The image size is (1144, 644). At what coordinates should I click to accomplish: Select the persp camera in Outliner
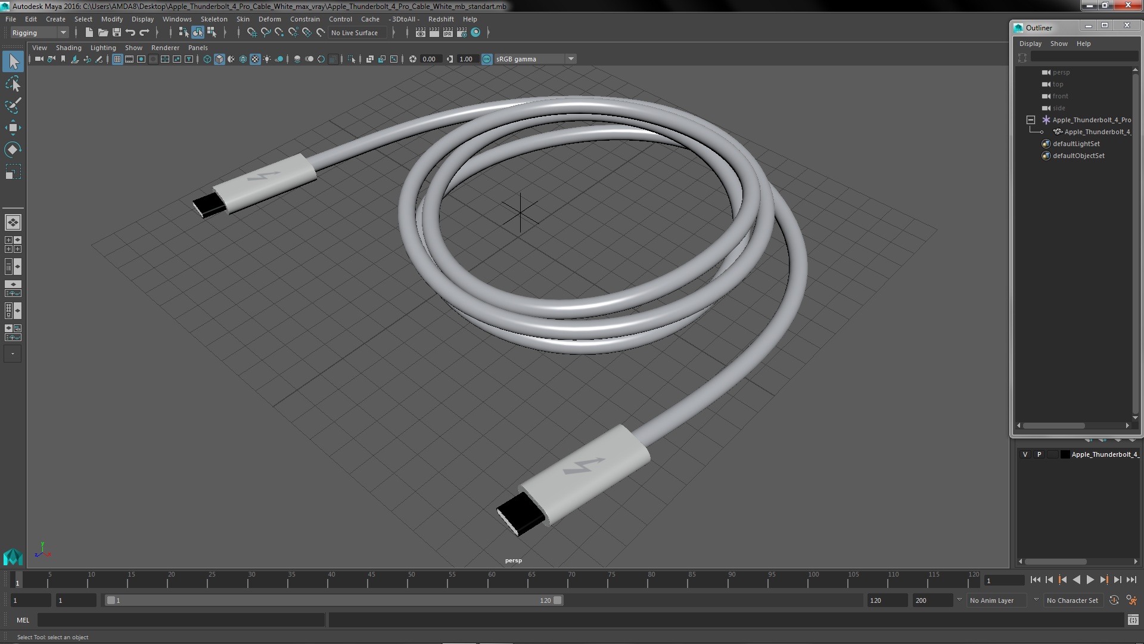pyautogui.click(x=1061, y=72)
